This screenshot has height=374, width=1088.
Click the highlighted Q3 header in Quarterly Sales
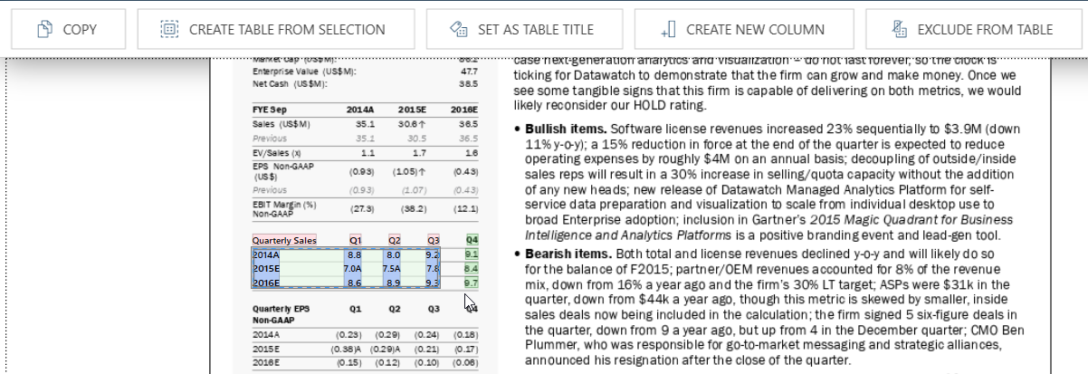pyautogui.click(x=433, y=240)
